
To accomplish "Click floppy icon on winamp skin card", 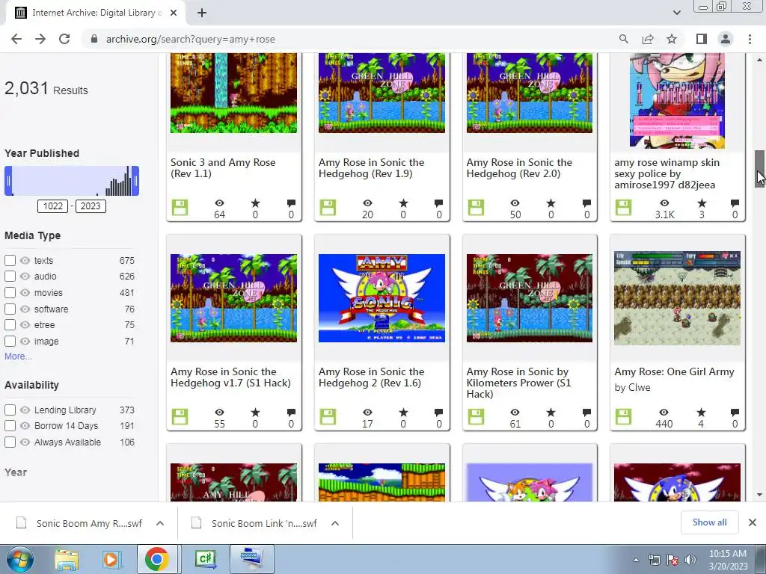I will click(623, 208).
